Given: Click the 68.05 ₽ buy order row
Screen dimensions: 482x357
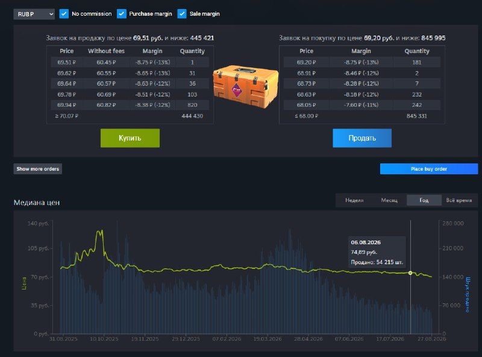Looking at the screenshot, I should 362,105.
